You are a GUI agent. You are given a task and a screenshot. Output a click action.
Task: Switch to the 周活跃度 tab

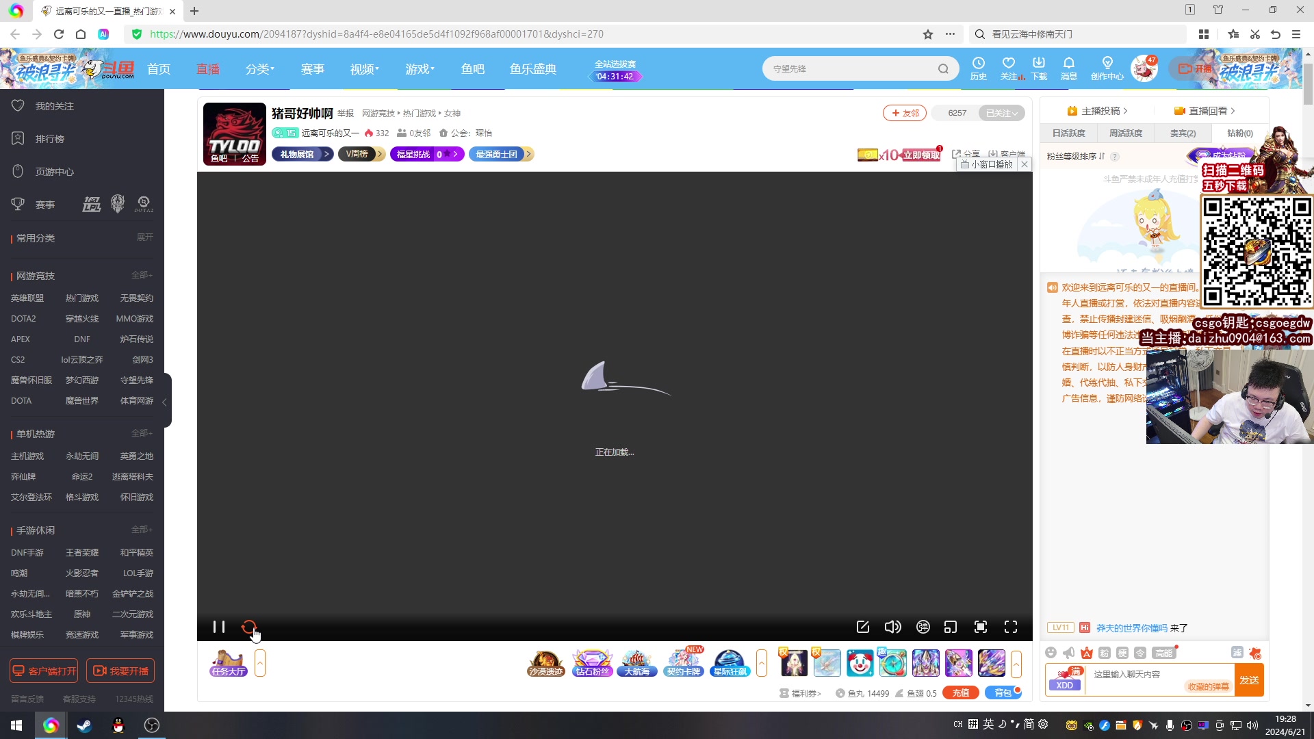pyautogui.click(x=1126, y=133)
